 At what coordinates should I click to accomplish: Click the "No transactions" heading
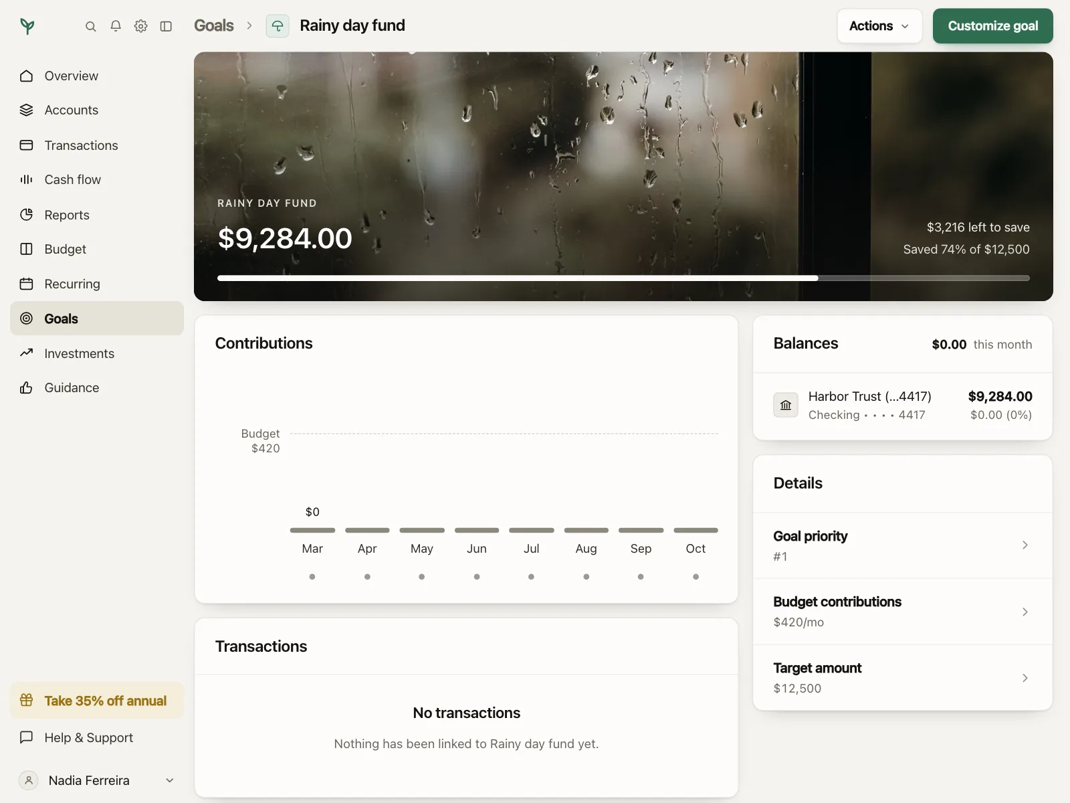(467, 713)
